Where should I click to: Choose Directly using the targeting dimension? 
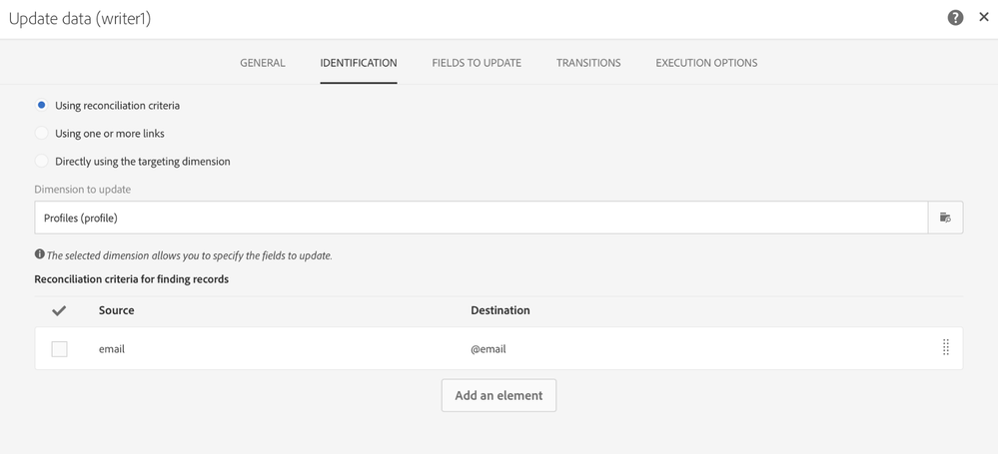click(x=41, y=161)
